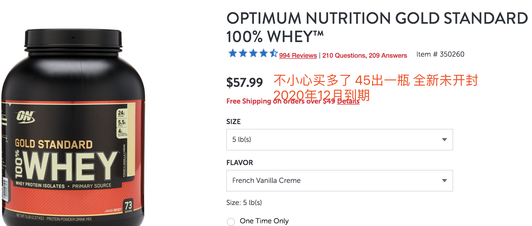Click the One Time Only label text

click(x=264, y=221)
